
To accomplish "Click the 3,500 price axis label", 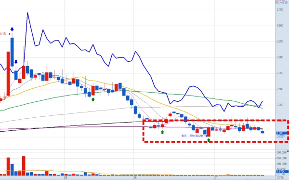I will point(280,26).
